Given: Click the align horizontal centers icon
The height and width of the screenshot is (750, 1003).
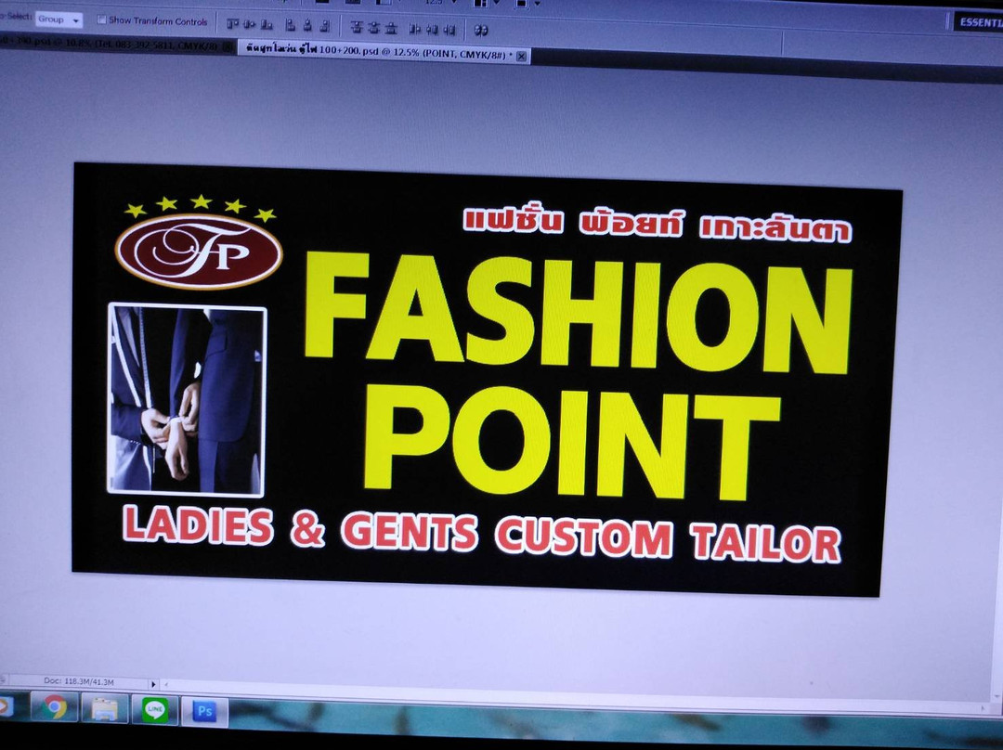Looking at the screenshot, I should point(306,25).
